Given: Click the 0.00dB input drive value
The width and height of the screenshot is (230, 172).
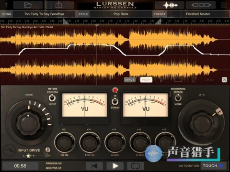Looking at the screenshot, I should click(29, 95).
